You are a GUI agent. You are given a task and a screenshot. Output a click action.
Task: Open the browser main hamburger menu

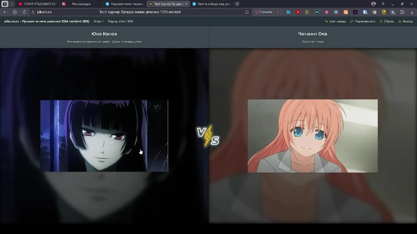[383, 4]
